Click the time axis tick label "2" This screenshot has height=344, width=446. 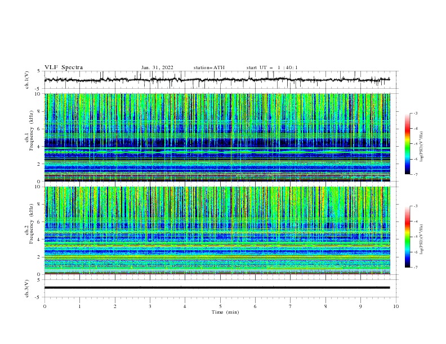[x=115, y=306]
